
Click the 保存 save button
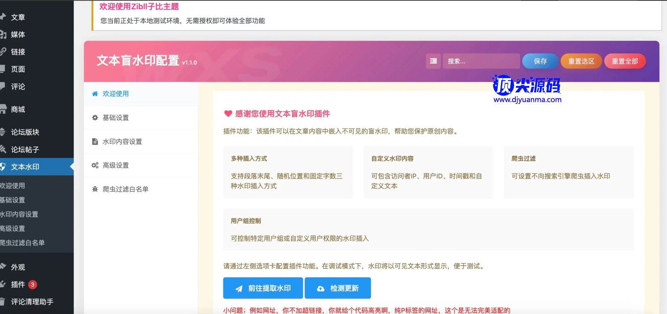(540, 61)
